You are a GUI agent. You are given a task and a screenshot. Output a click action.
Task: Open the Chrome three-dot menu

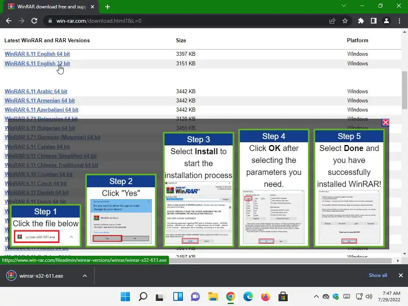point(399,21)
